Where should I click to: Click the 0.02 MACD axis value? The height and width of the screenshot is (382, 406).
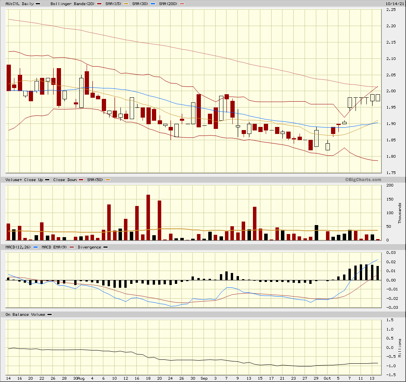391,262
